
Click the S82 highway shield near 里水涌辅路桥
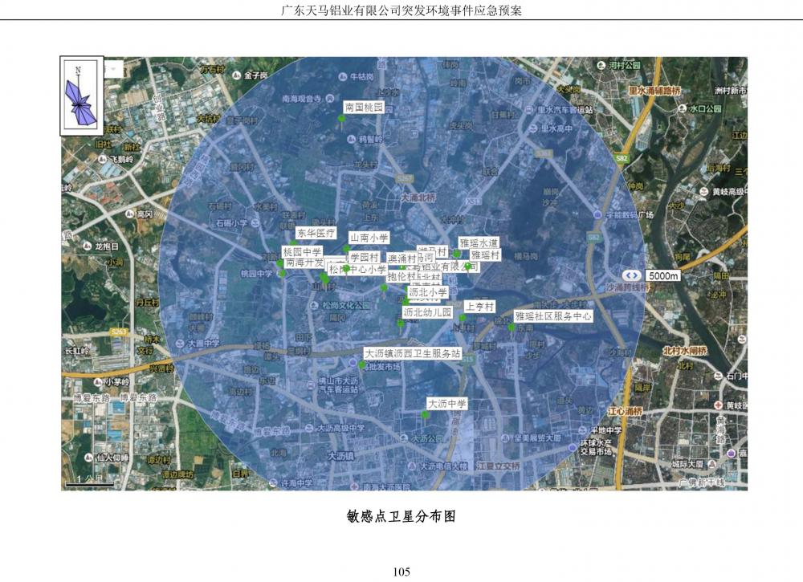coord(622,160)
